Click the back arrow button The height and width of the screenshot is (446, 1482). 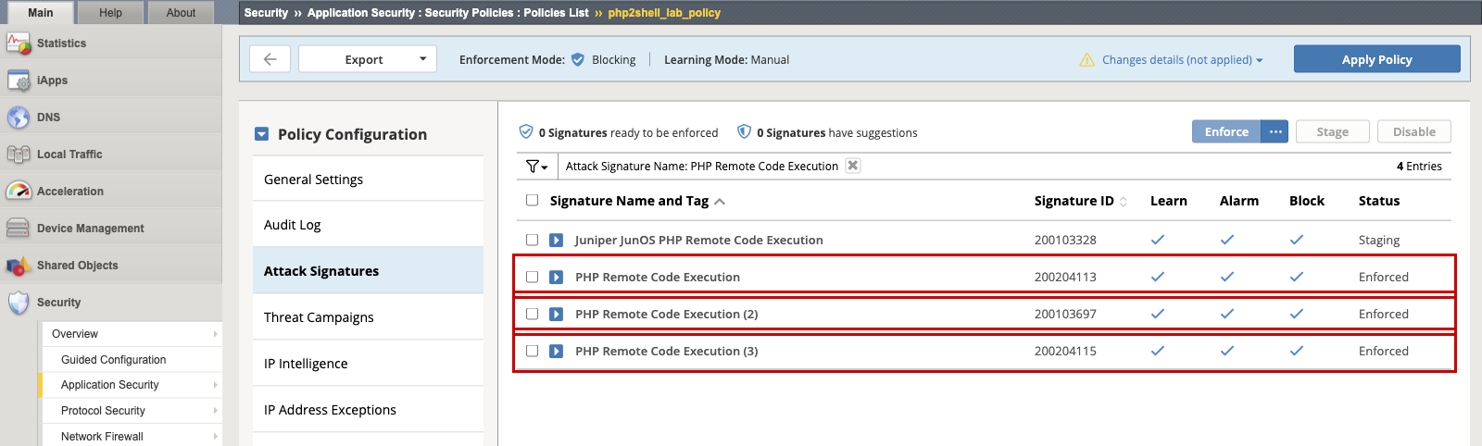pos(270,59)
